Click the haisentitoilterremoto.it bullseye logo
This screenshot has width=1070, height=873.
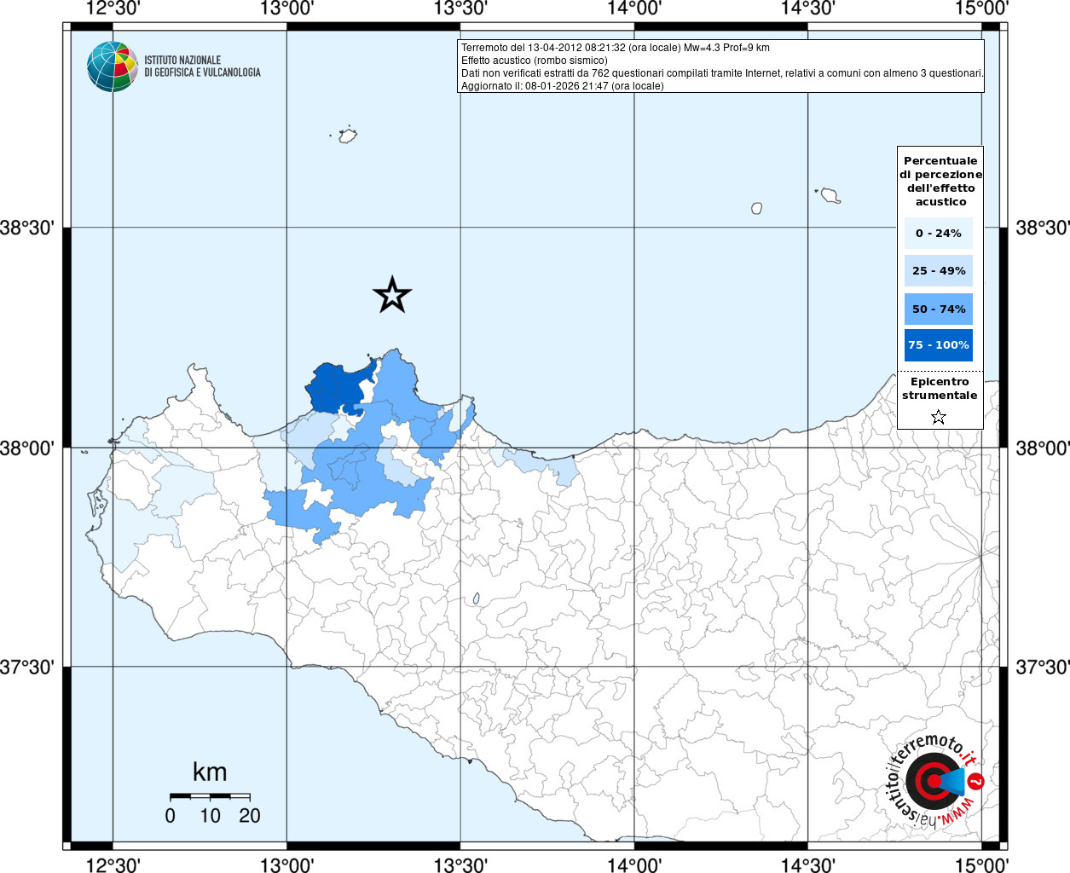coord(933,781)
